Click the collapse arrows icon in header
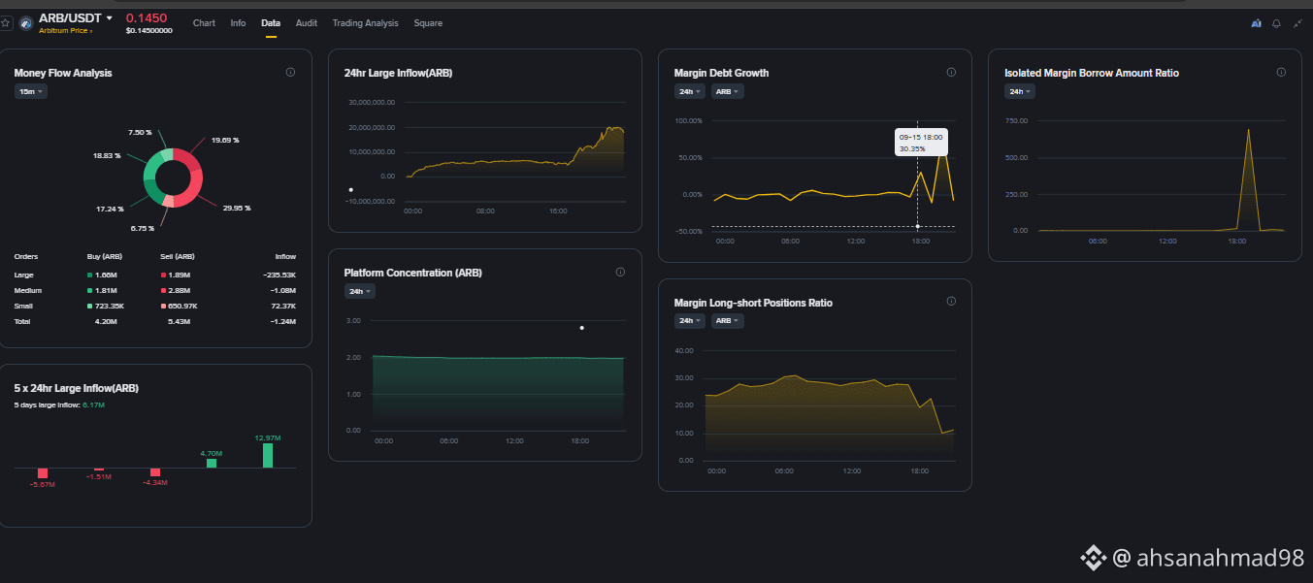Viewport: 1313px width, 583px height. point(1297,23)
